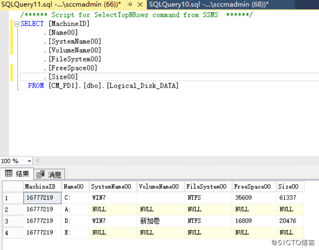
Task: Select the 结果 results tab
Action: point(17,174)
